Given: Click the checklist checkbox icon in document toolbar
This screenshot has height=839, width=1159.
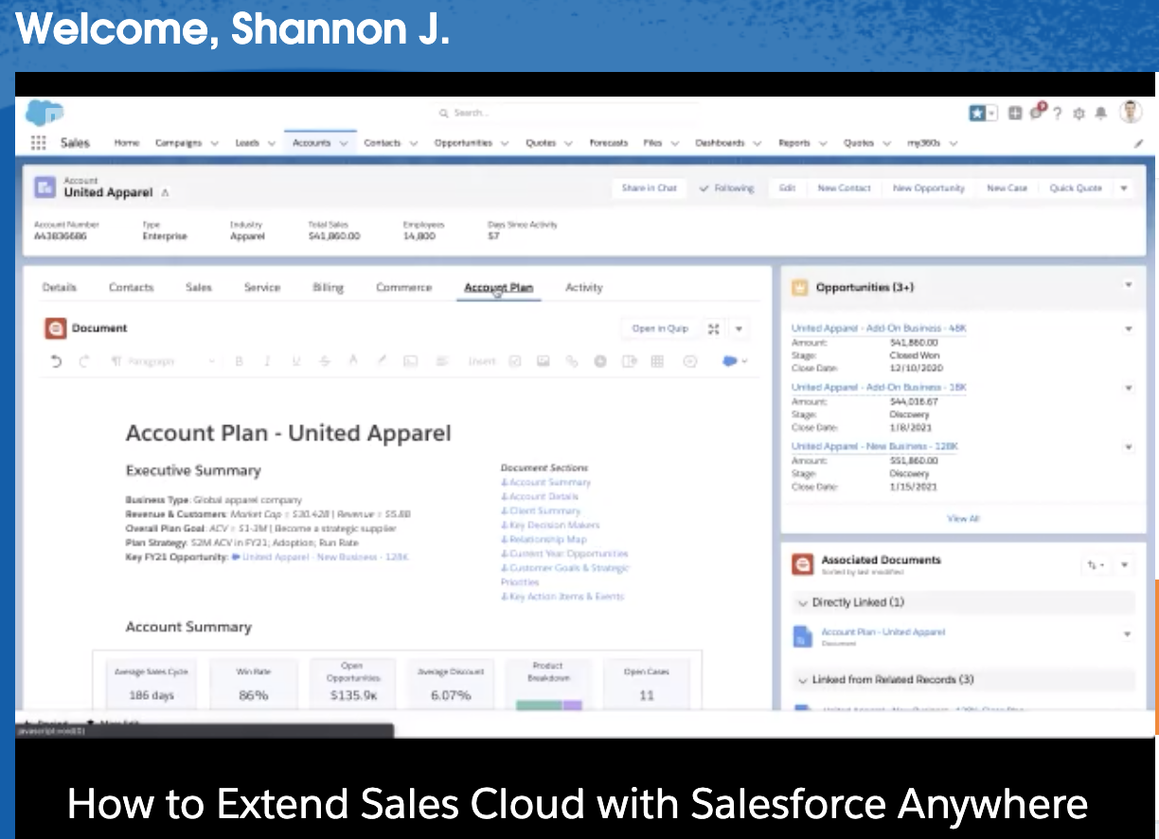Looking at the screenshot, I should [x=514, y=361].
